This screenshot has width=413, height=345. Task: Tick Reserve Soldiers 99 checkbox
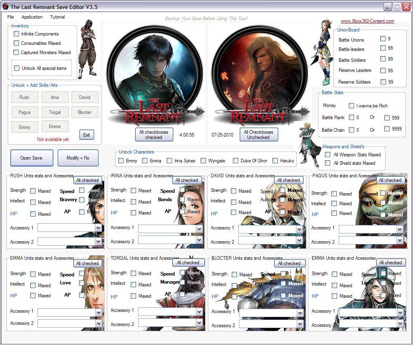pos(383,82)
